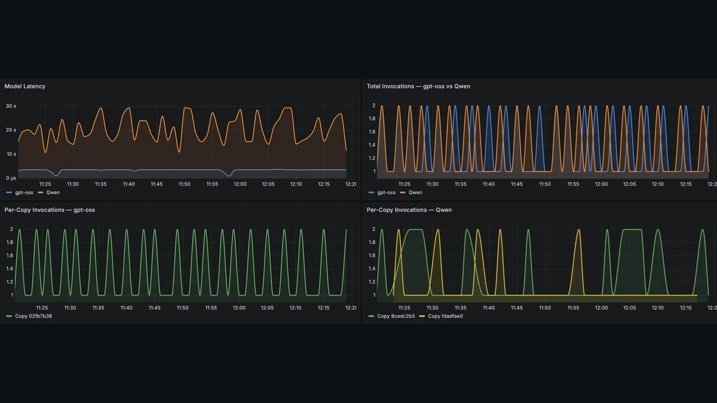The image size is (717, 403).
Task: Click 11:45 time label in gpt-oss Per-Copy chart
Action: click(x=154, y=307)
